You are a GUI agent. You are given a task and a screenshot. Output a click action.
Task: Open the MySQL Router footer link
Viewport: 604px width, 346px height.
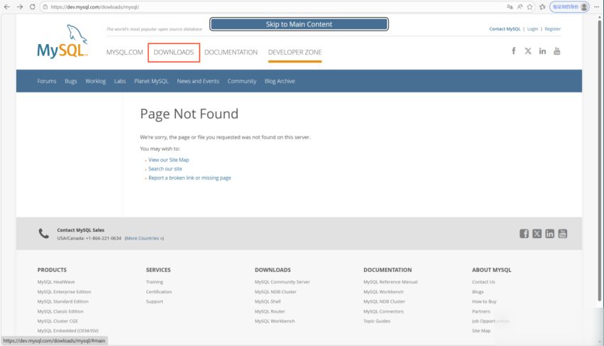(270, 311)
